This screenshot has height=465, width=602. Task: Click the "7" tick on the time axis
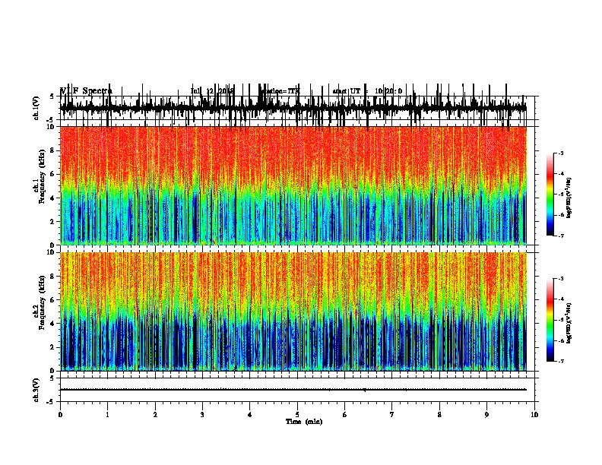[392, 415]
